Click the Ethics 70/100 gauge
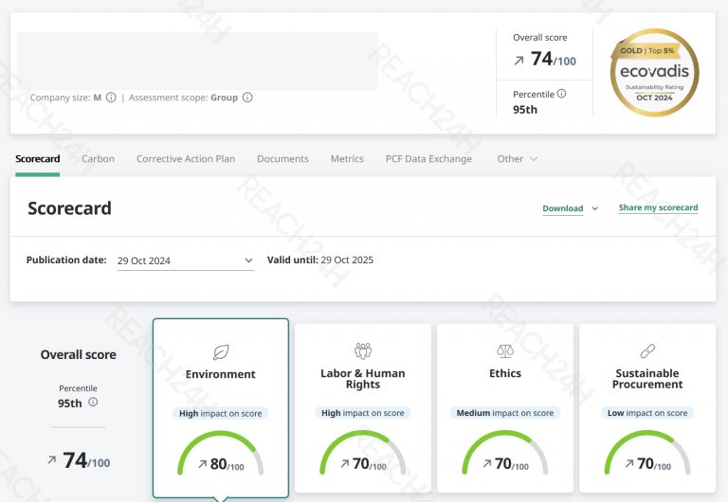This screenshot has width=728, height=502. tap(505, 454)
